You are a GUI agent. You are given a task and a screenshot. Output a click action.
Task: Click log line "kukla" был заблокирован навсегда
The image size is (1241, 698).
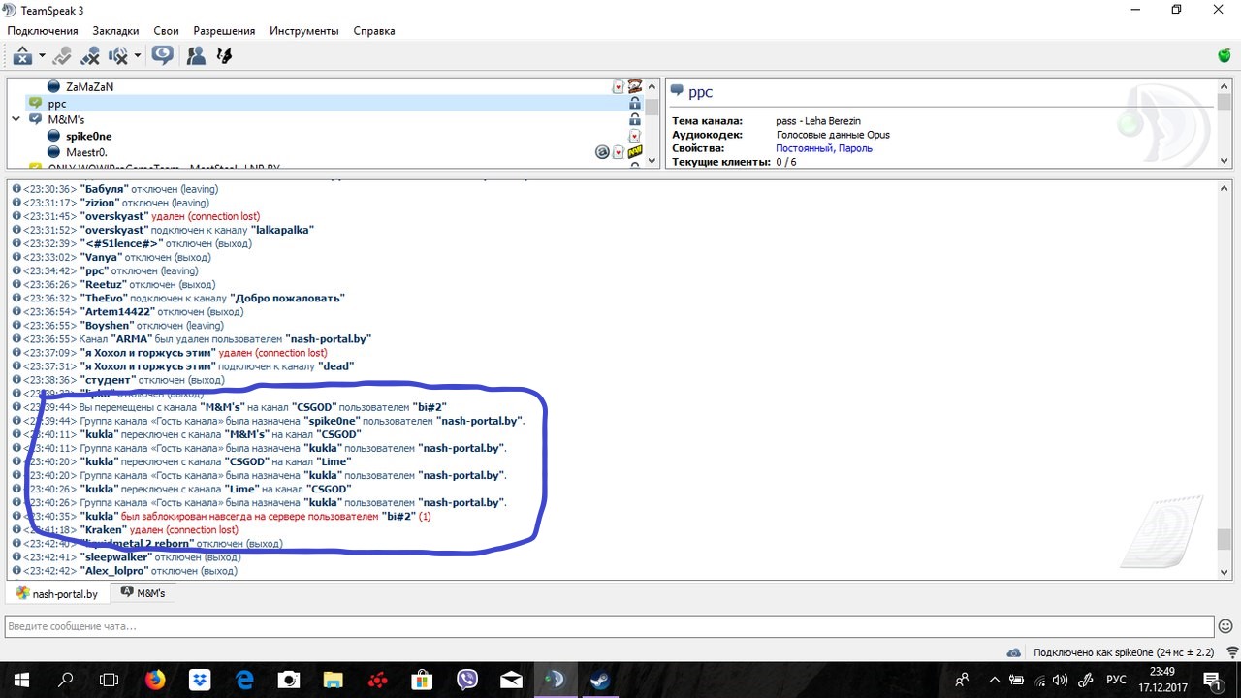point(222,517)
